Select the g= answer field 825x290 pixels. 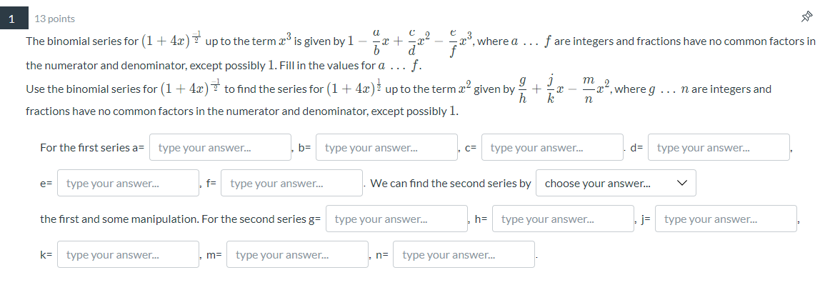(x=396, y=219)
